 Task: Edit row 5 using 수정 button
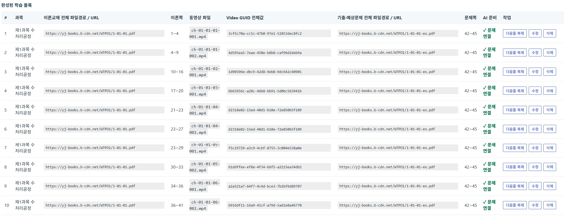(535, 110)
